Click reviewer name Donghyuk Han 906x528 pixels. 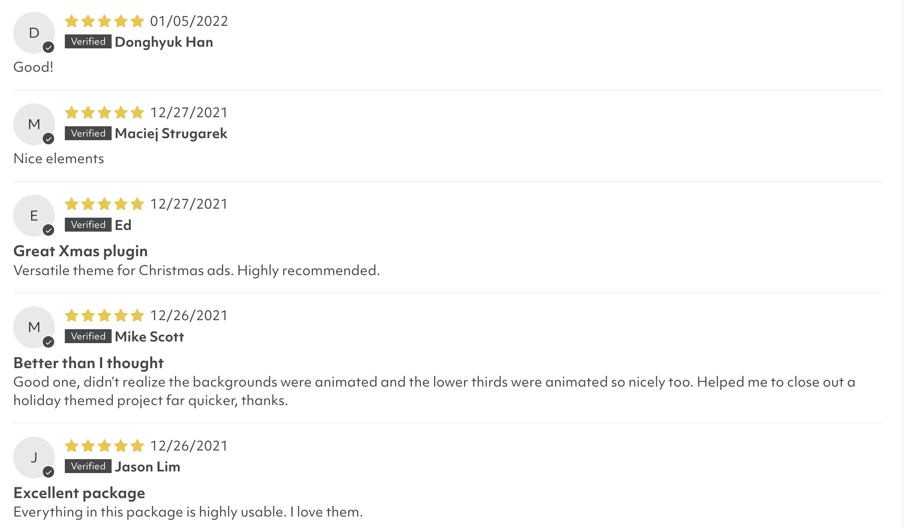pyautogui.click(x=164, y=42)
